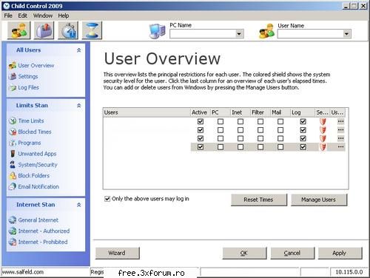Collapse the Limits Stan panel

point(78,106)
